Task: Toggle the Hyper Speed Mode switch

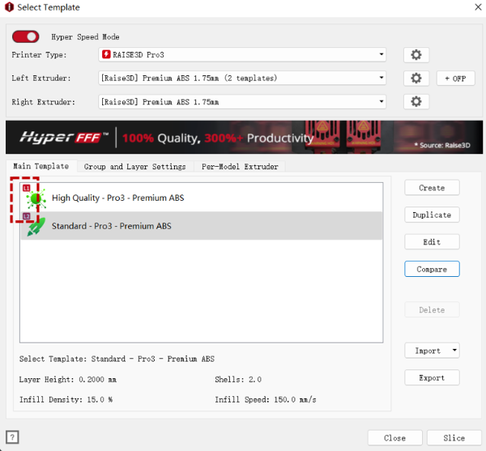Action: click(26, 37)
